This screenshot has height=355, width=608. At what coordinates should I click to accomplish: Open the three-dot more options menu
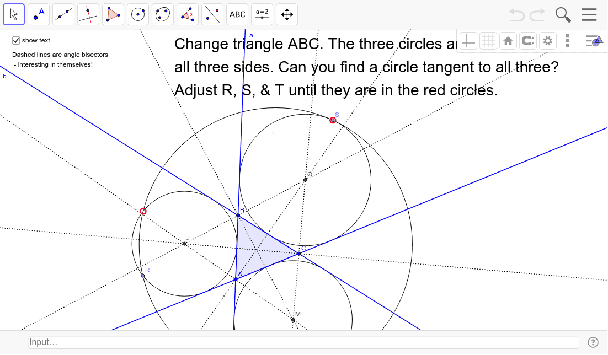(568, 41)
